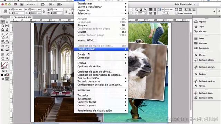
Task: Open the Trazado de recorte submenu
Action: click(x=101, y=81)
